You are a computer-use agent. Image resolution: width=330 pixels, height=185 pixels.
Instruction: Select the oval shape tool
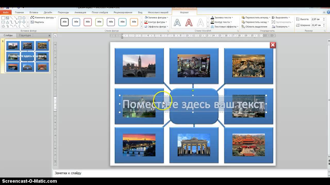coord(24,18)
